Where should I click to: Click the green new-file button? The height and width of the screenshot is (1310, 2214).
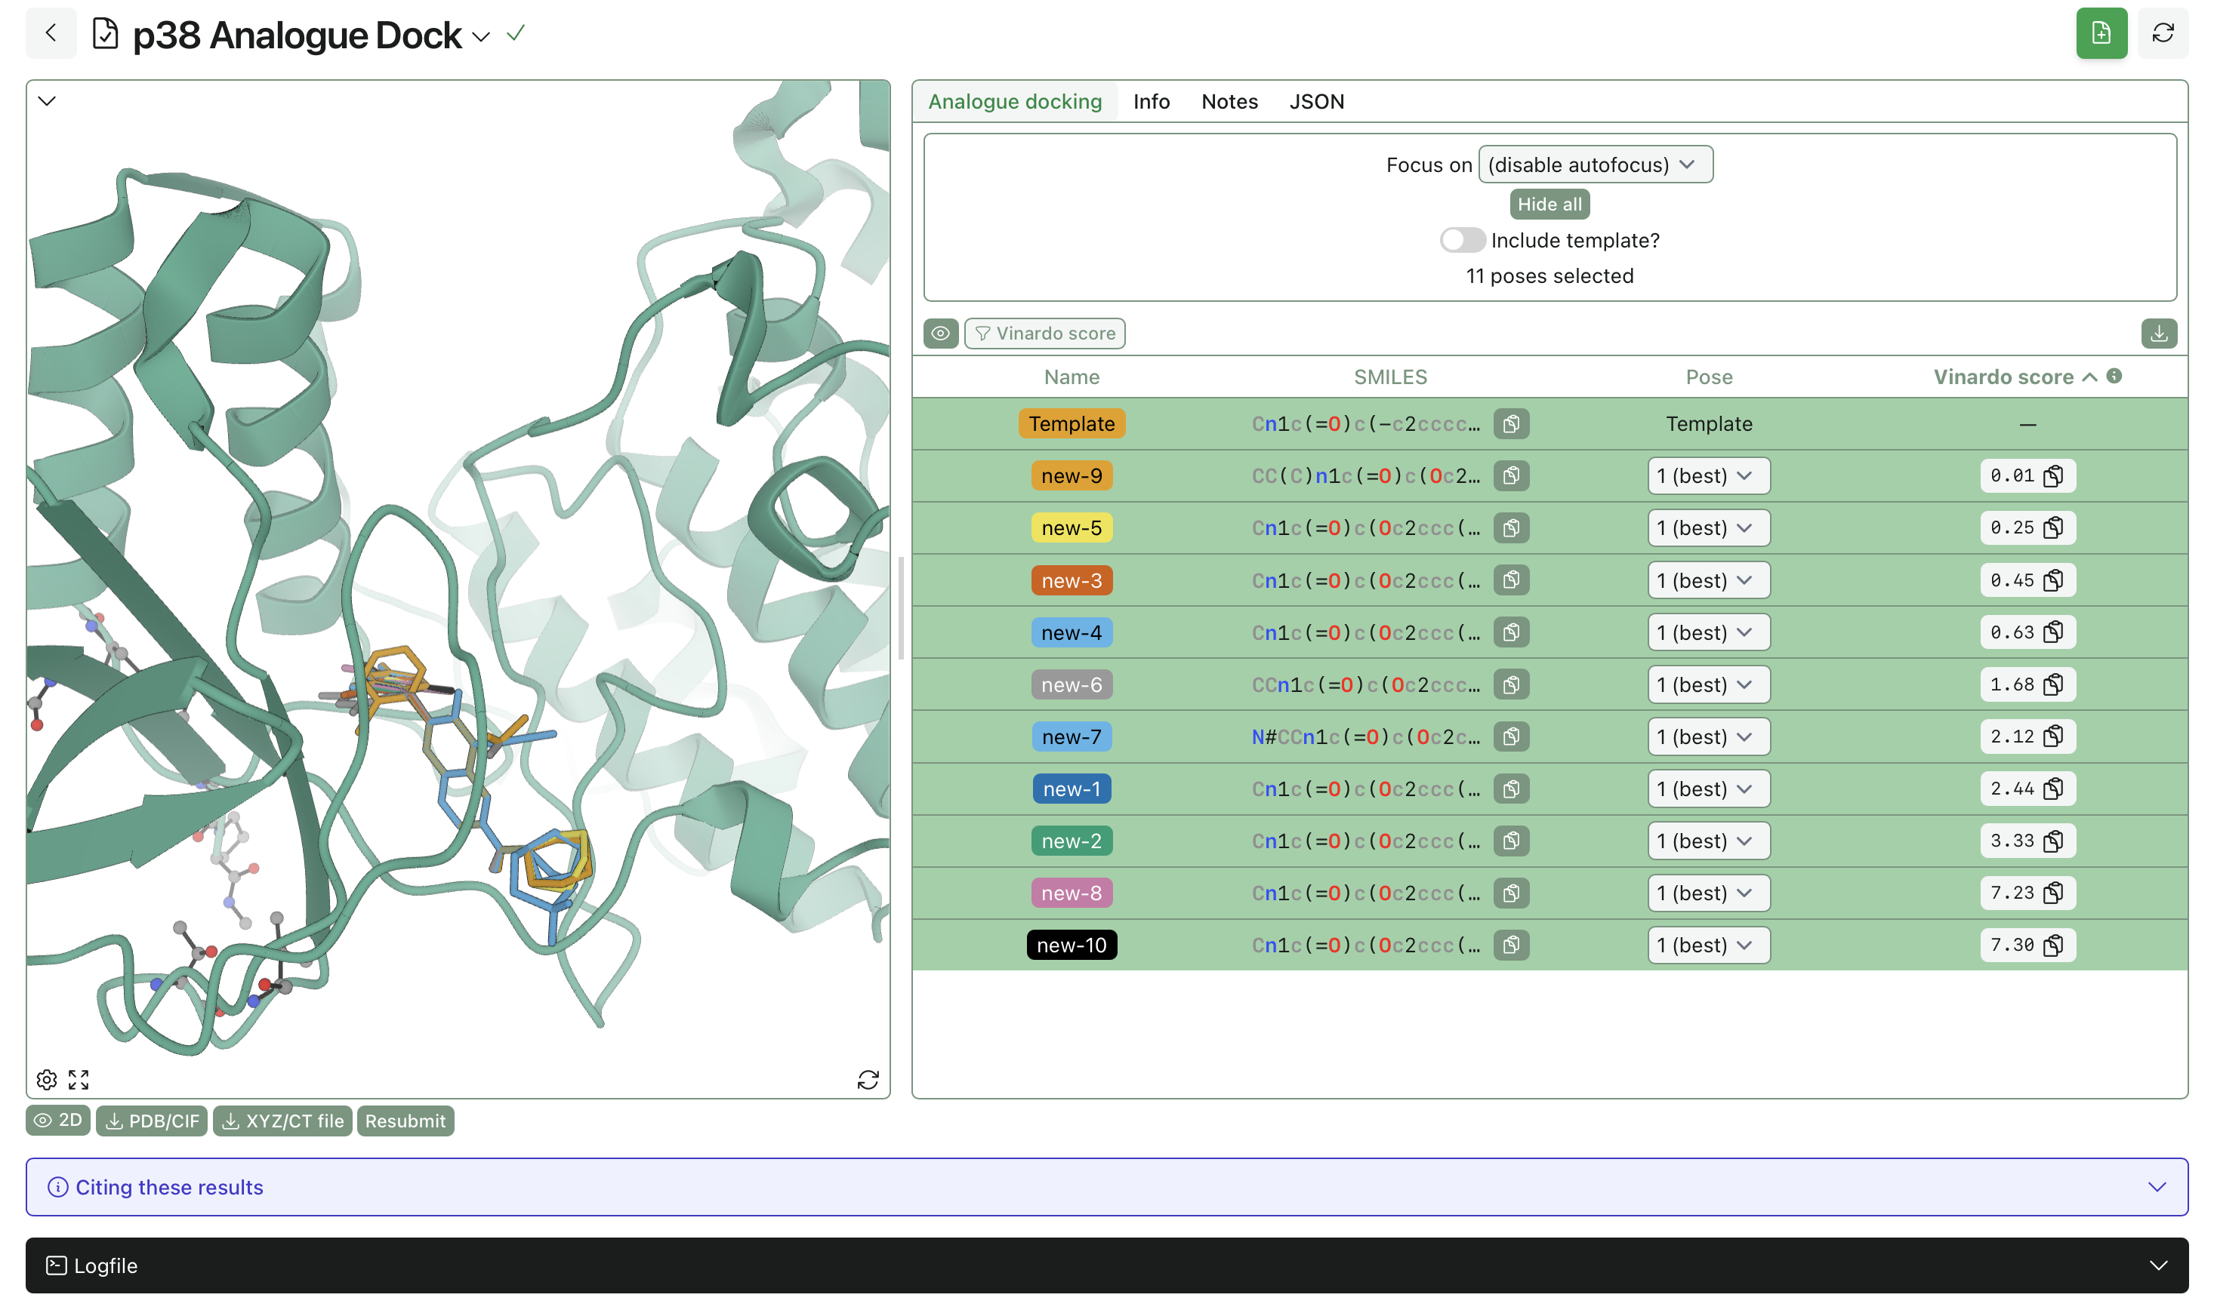click(x=2101, y=33)
